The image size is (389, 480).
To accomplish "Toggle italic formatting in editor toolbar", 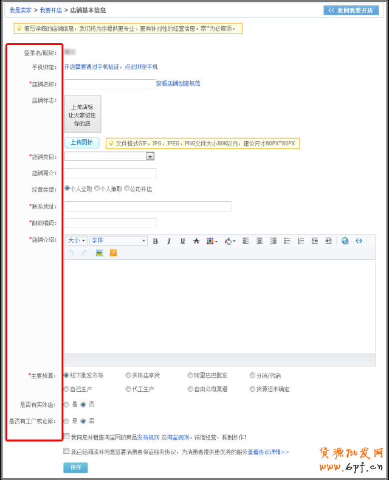I will click(169, 241).
